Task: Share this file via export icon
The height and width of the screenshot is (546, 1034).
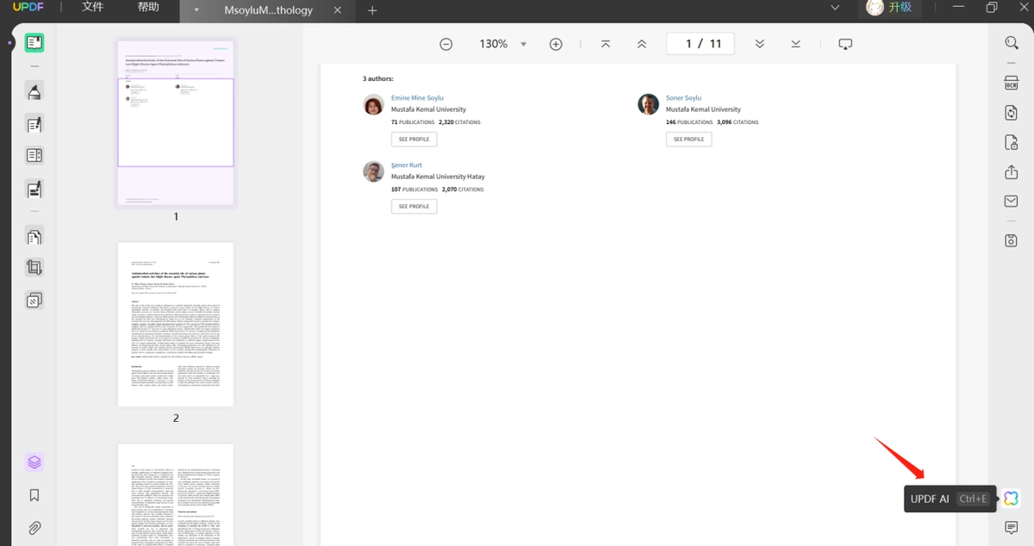Action: click(1012, 172)
